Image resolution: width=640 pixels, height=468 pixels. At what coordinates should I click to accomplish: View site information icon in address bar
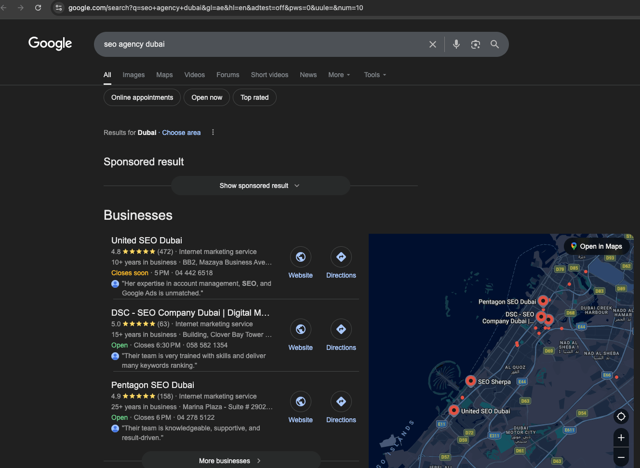click(x=59, y=8)
